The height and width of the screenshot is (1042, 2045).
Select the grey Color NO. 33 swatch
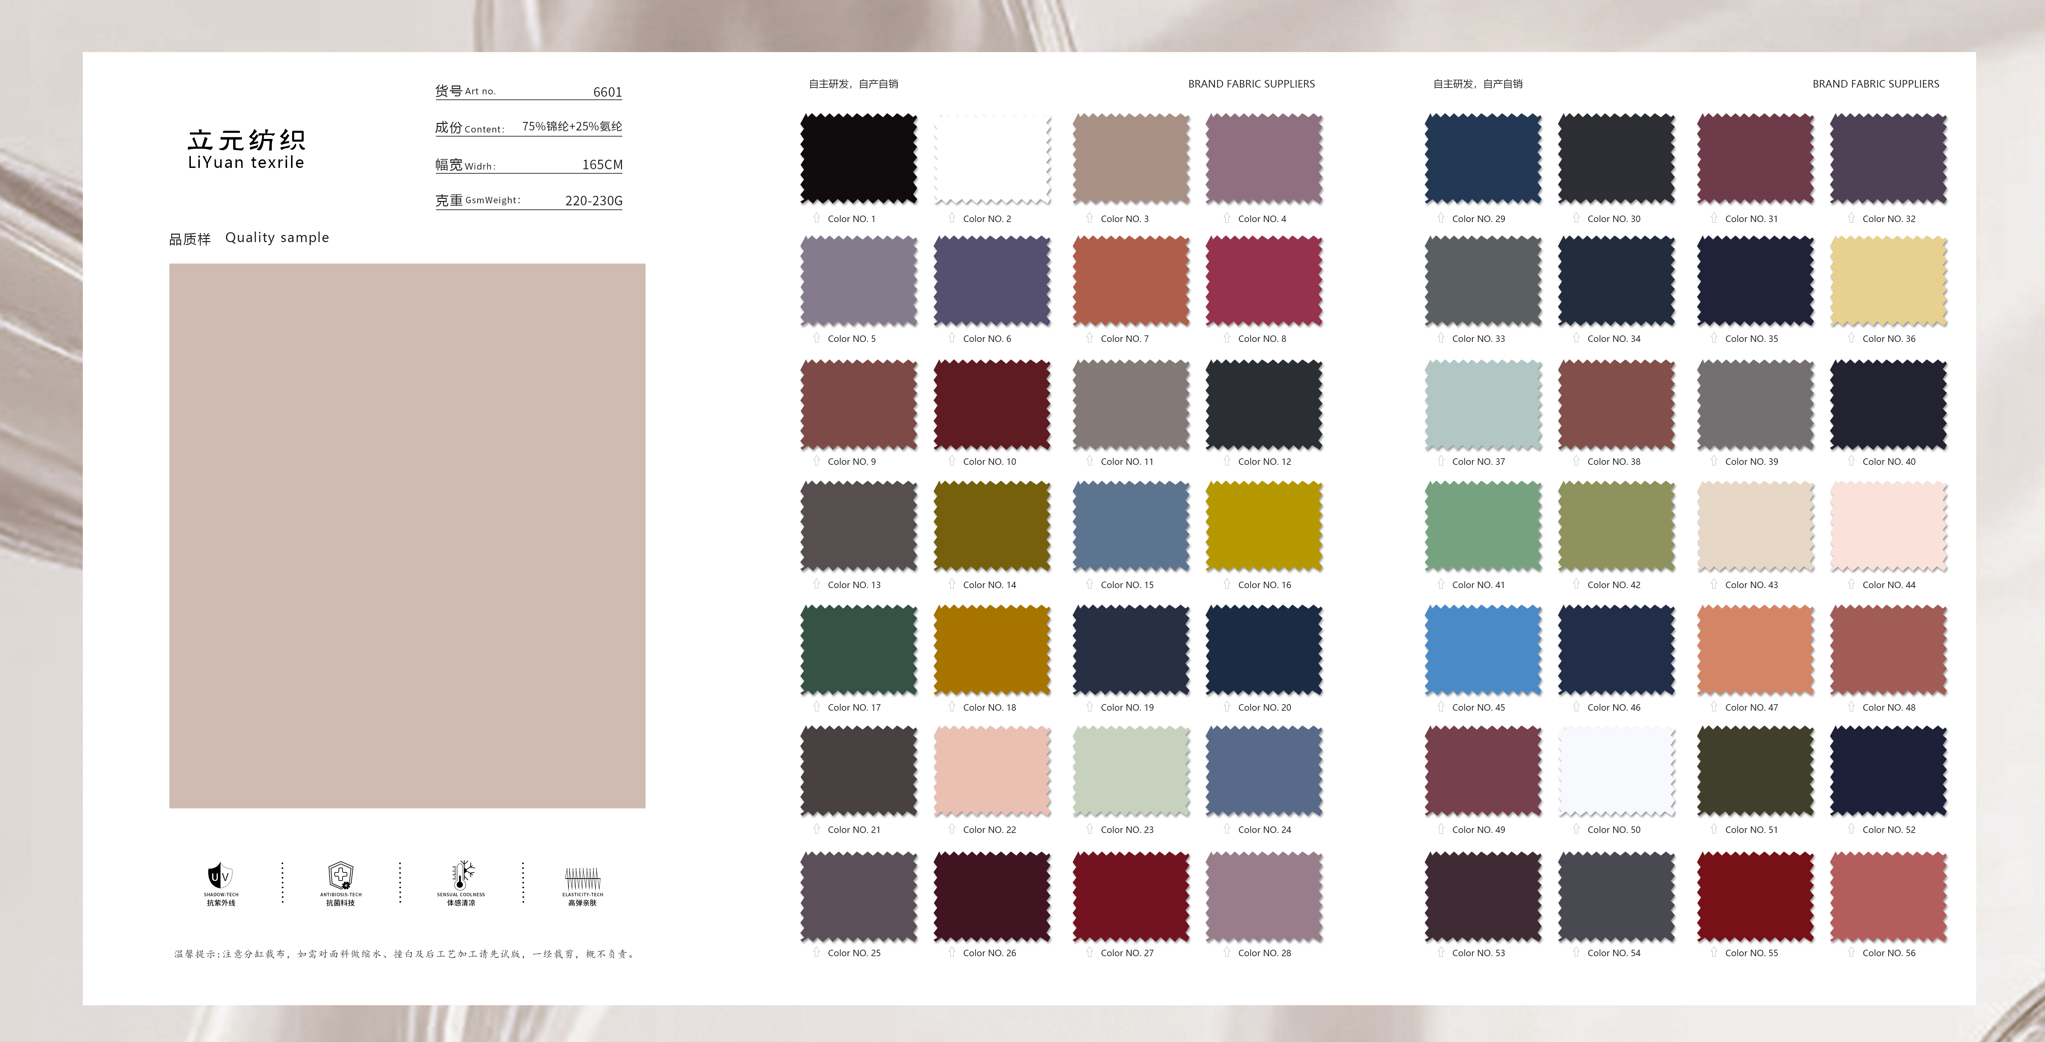pos(1483,280)
